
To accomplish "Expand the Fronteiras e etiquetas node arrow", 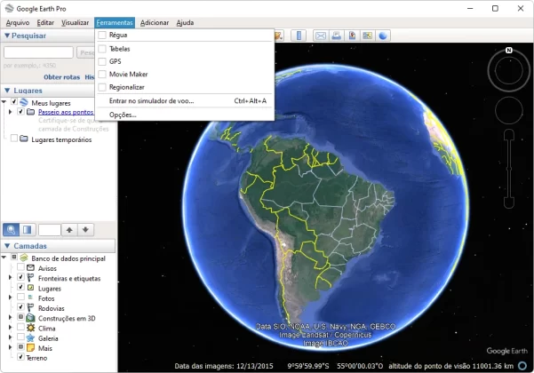I will (10, 278).
